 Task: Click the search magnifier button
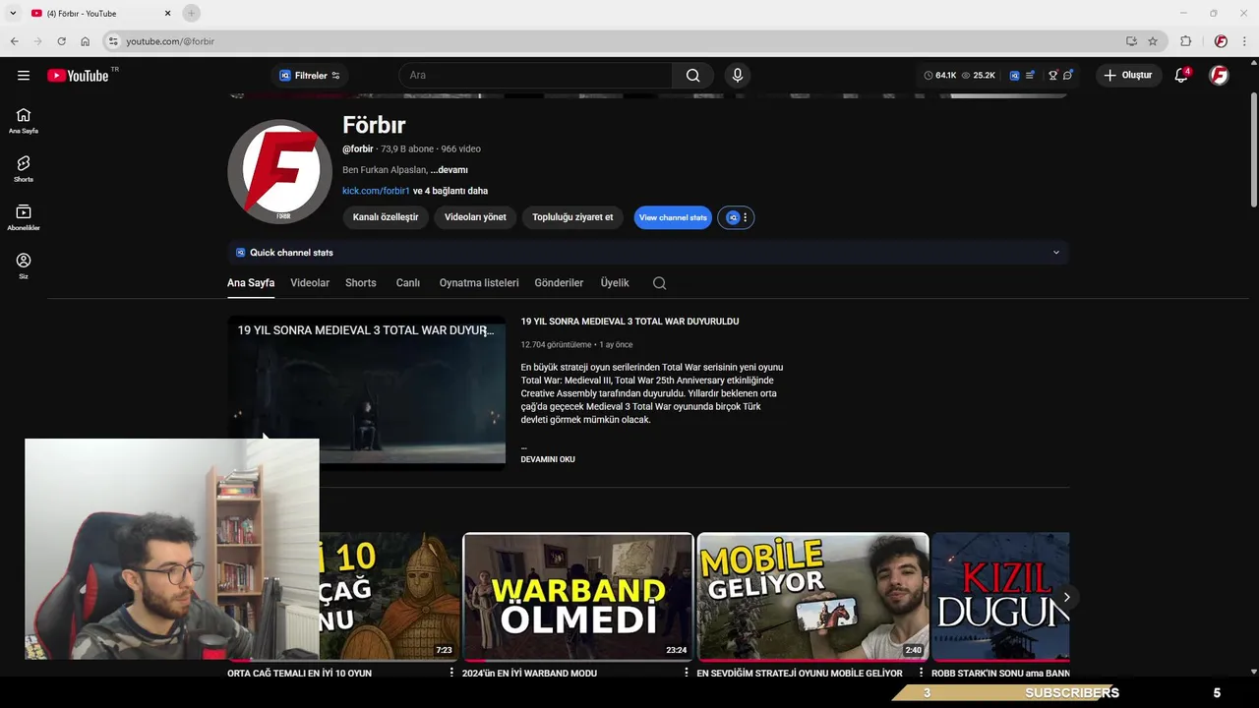tap(693, 76)
